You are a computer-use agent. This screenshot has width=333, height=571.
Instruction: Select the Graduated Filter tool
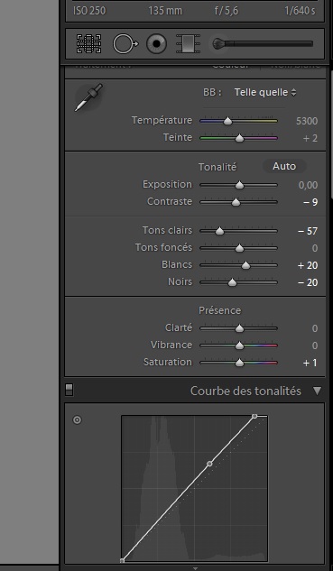click(188, 43)
